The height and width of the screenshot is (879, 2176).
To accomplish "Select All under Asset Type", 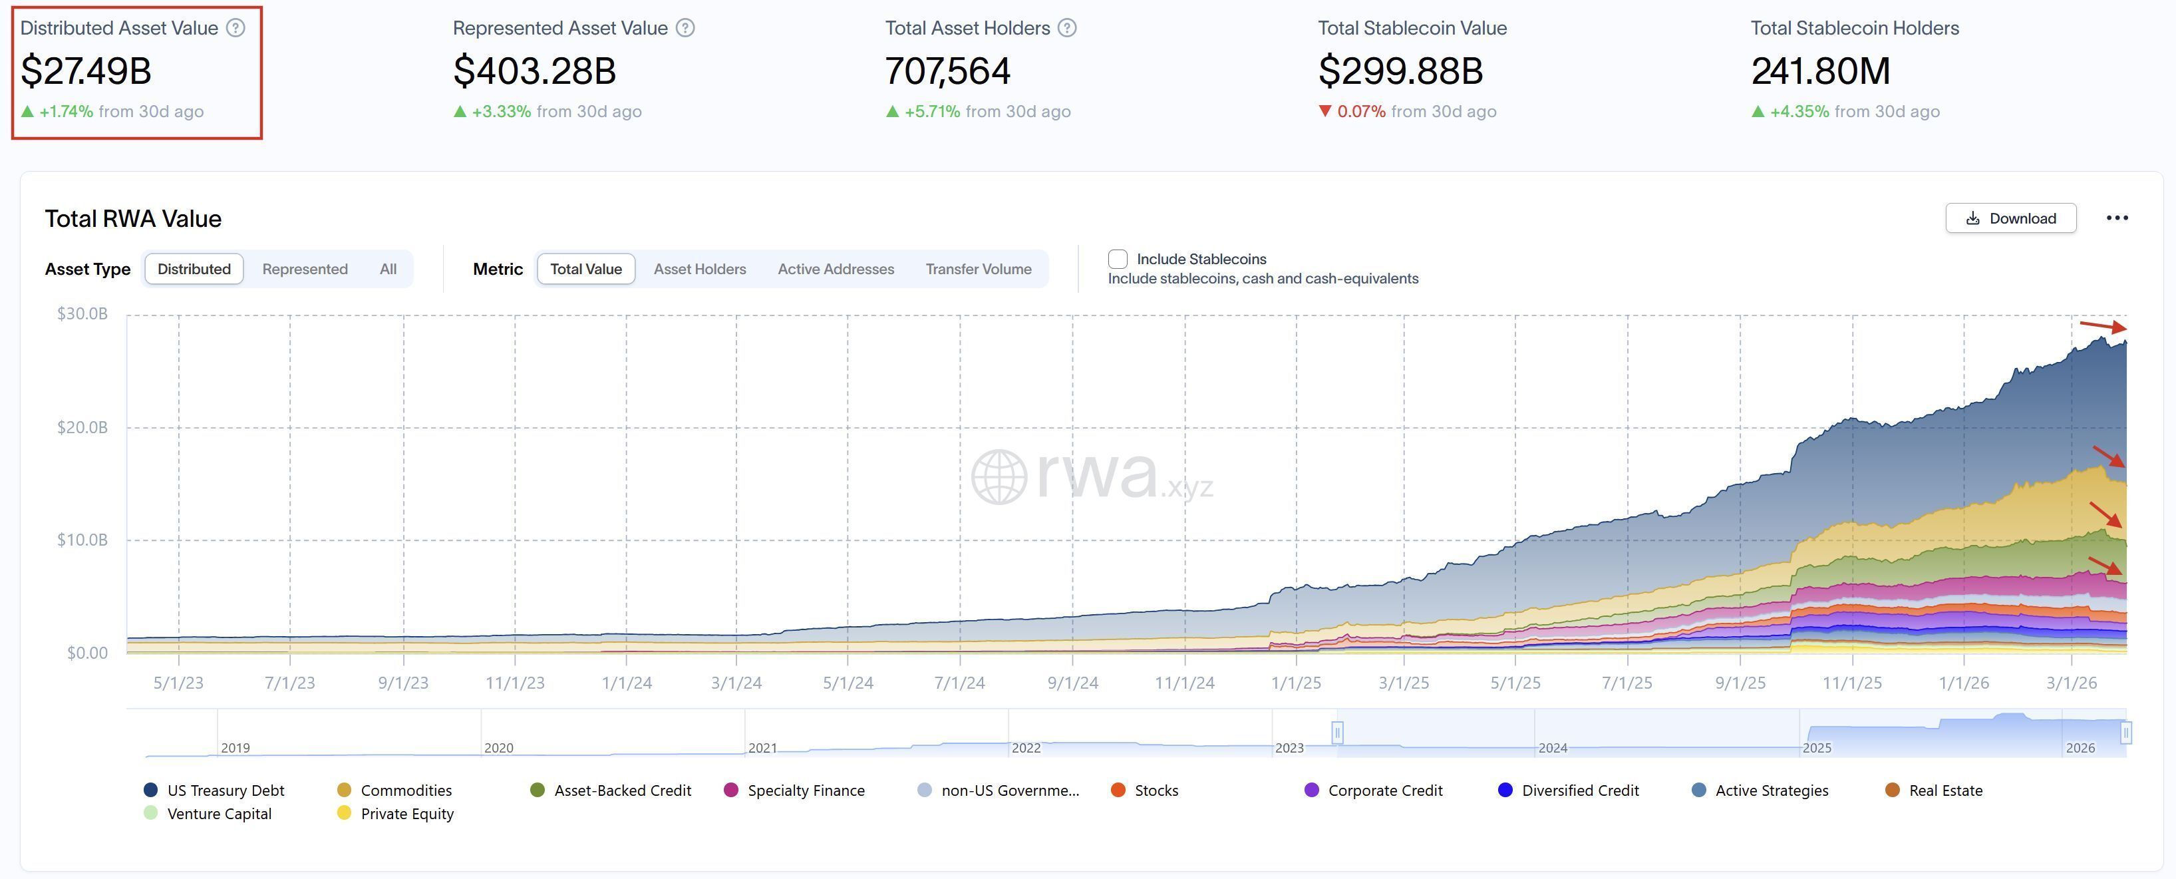I will [x=388, y=269].
